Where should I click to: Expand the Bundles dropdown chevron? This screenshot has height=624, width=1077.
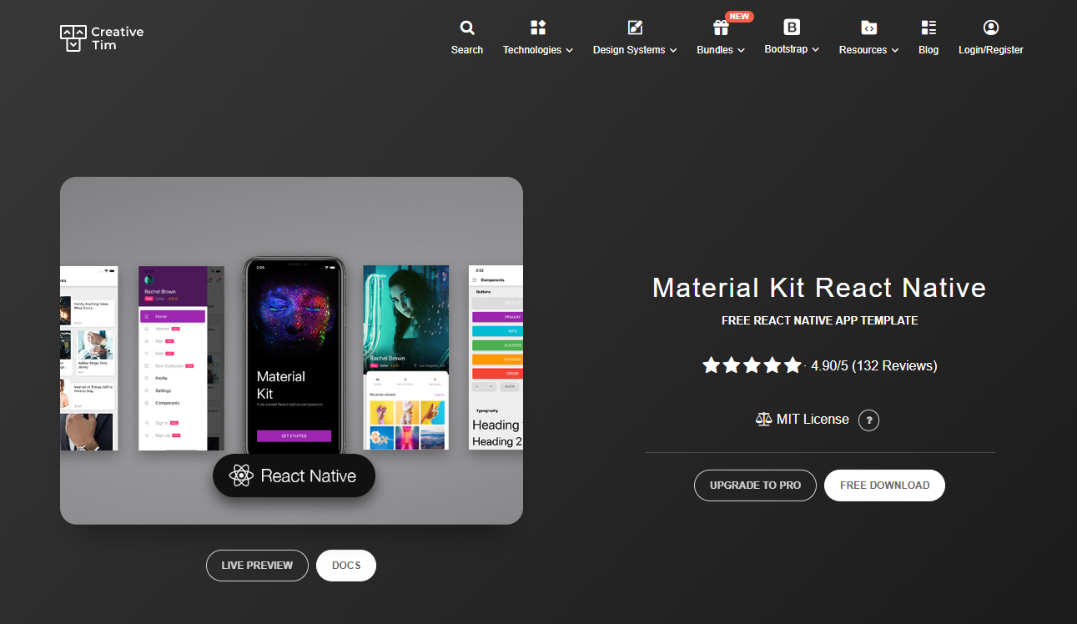coord(741,51)
